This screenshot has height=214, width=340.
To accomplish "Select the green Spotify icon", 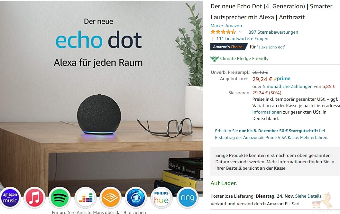I will [60, 198].
